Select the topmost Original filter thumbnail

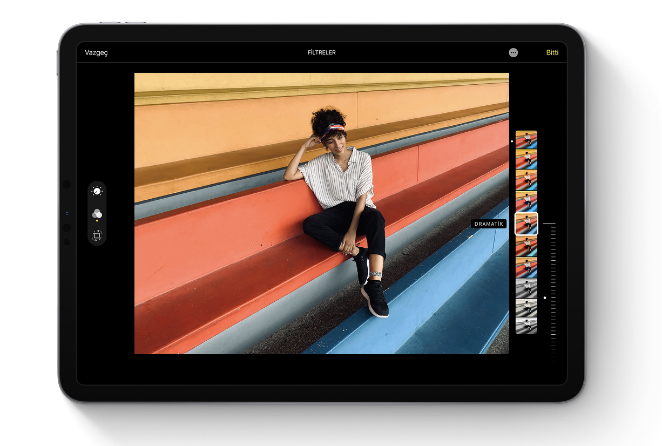pos(526,139)
